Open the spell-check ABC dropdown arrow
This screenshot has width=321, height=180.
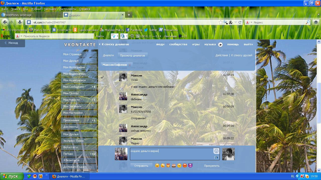tap(117, 36)
